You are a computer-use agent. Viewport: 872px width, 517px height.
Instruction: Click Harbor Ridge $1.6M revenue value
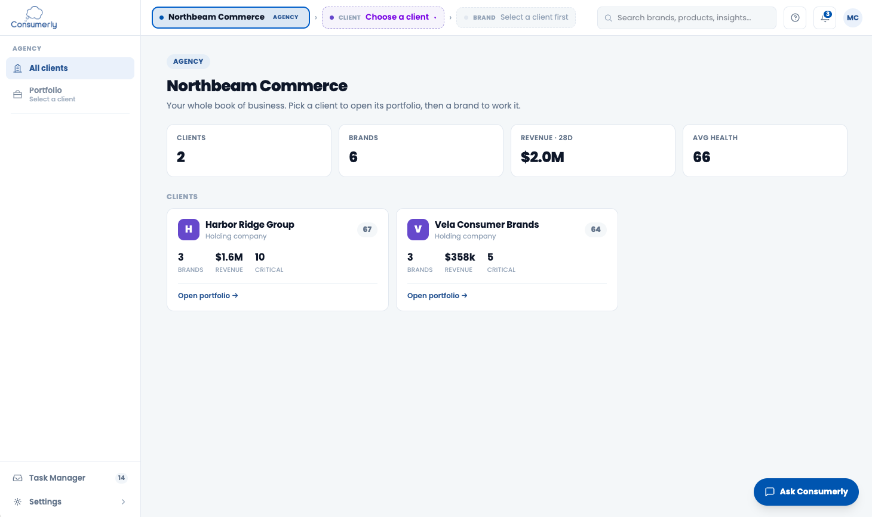click(x=229, y=258)
